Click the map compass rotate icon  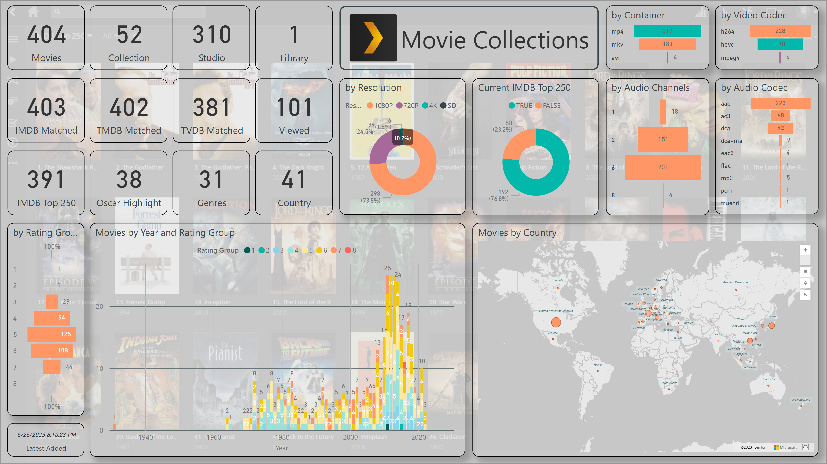[805, 283]
